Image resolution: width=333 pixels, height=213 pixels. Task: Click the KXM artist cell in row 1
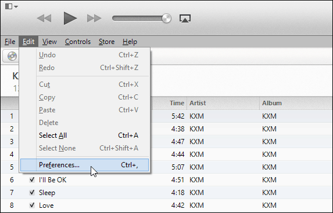tap(196, 116)
